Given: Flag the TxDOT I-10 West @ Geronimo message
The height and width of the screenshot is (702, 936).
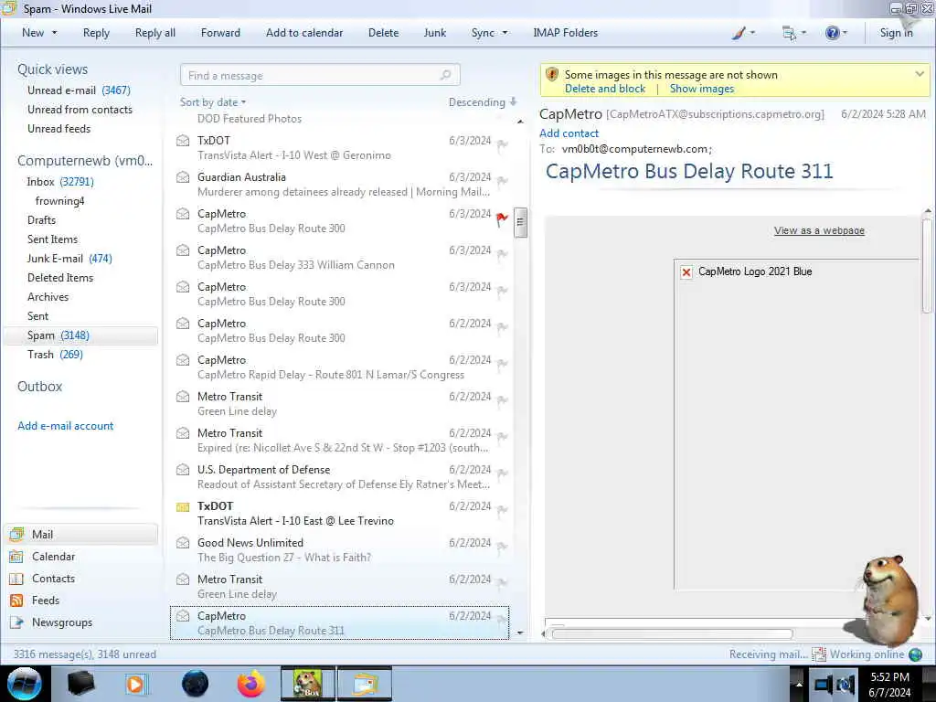Looking at the screenshot, I should click(502, 145).
